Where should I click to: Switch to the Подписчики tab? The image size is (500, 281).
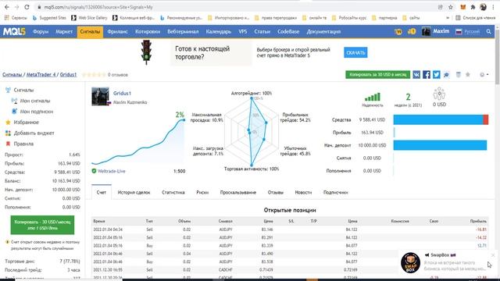(x=336, y=193)
